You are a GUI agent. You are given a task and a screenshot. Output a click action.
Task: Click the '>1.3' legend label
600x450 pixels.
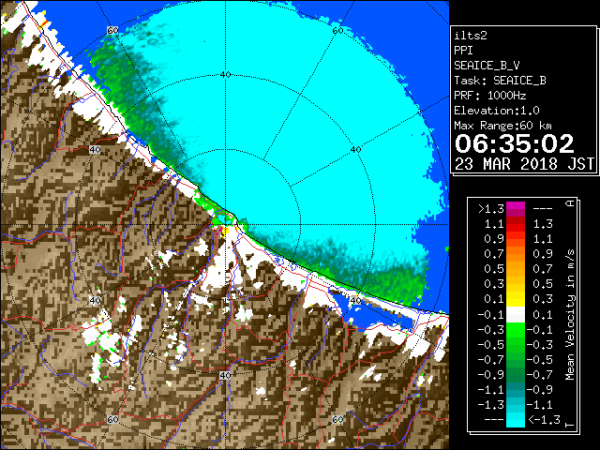(x=491, y=209)
